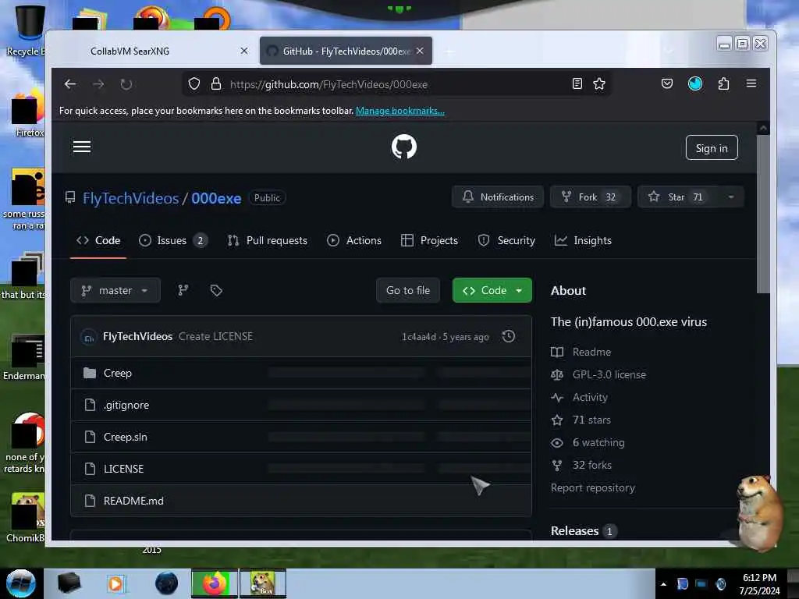Open the green Code dropdown

[x=492, y=290]
